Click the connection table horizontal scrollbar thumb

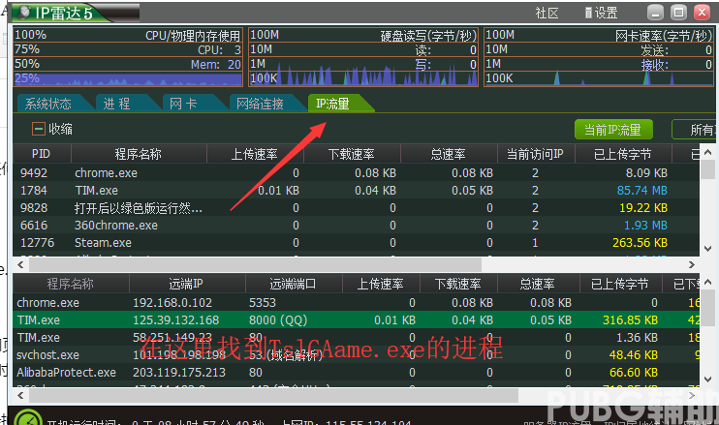point(274,395)
